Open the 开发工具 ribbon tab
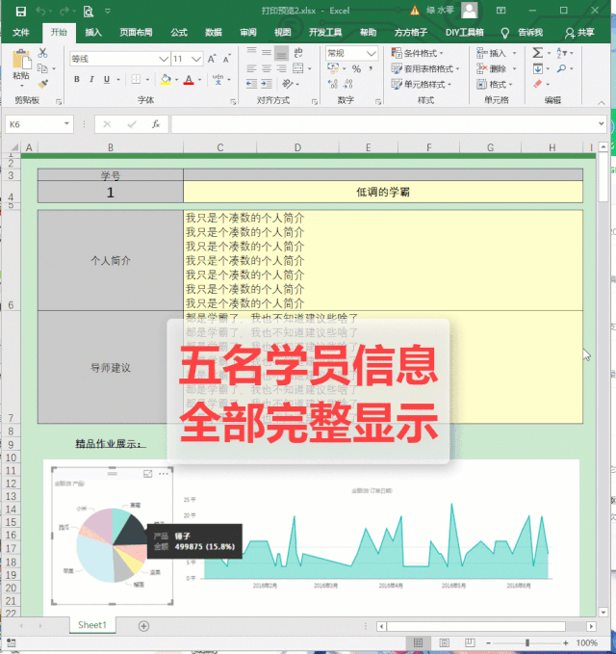This screenshot has height=654, width=616. coord(325,33)
